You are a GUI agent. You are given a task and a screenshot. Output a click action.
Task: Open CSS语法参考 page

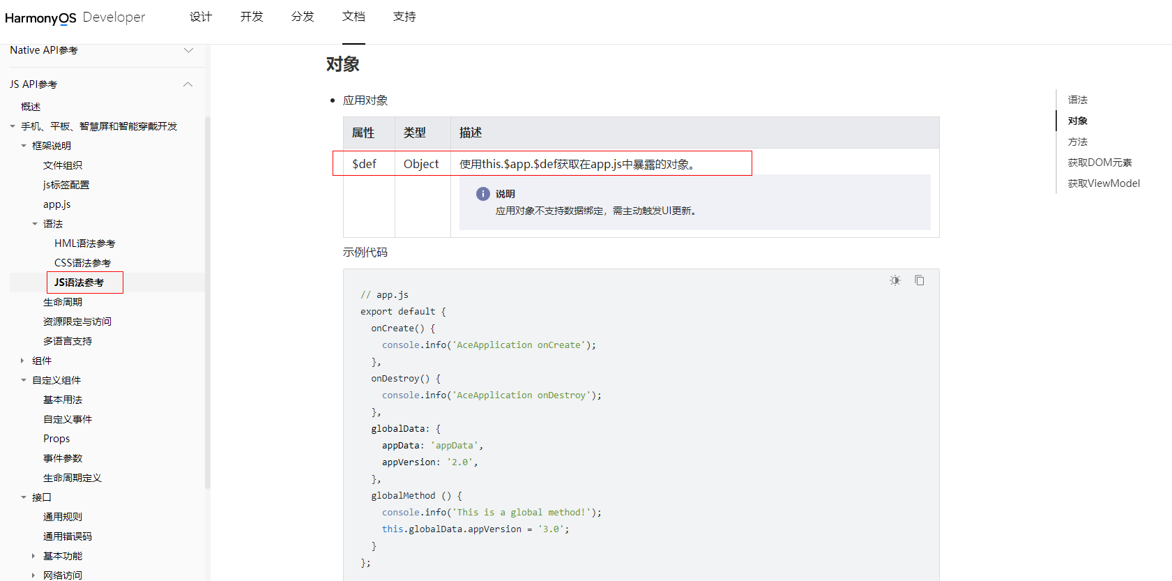(x=82, y=263)
